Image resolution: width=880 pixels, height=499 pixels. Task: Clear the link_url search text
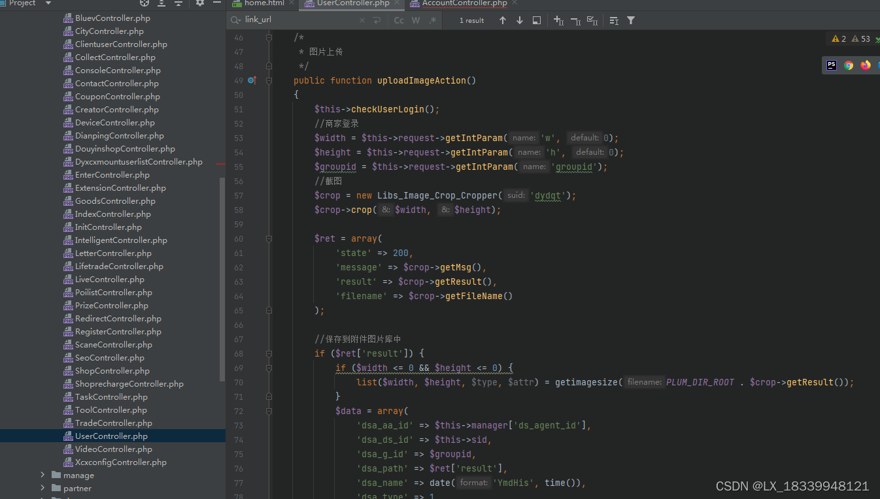[x=362, y=20]
